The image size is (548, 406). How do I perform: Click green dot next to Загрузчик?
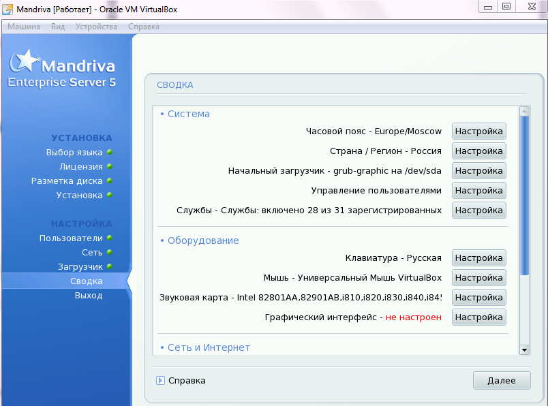(110, 266)
